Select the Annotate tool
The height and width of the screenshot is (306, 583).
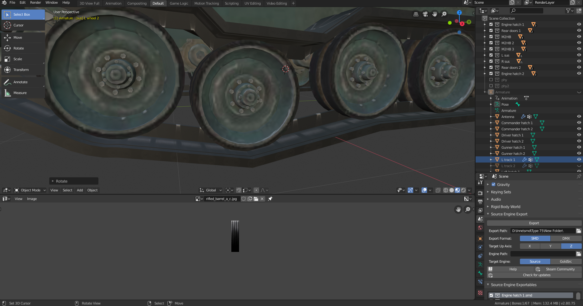[20, 82]
